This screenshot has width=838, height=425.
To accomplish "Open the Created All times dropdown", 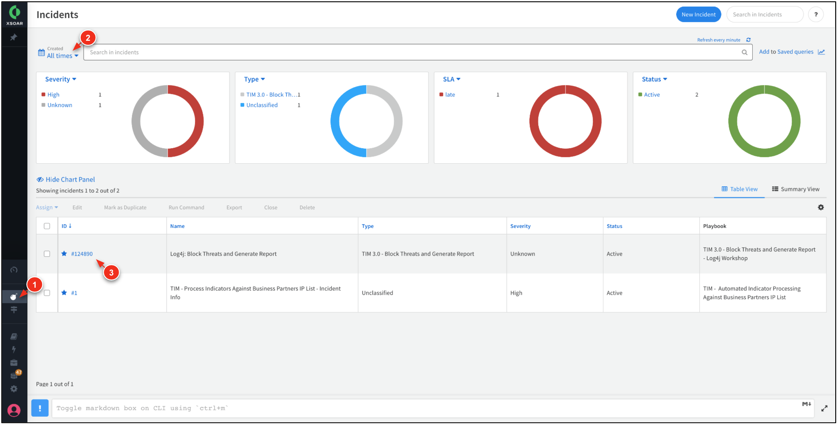I will pos(63,56).
